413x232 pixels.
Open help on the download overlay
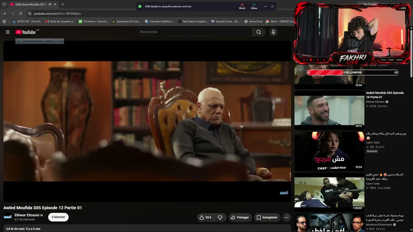[58, 41]
